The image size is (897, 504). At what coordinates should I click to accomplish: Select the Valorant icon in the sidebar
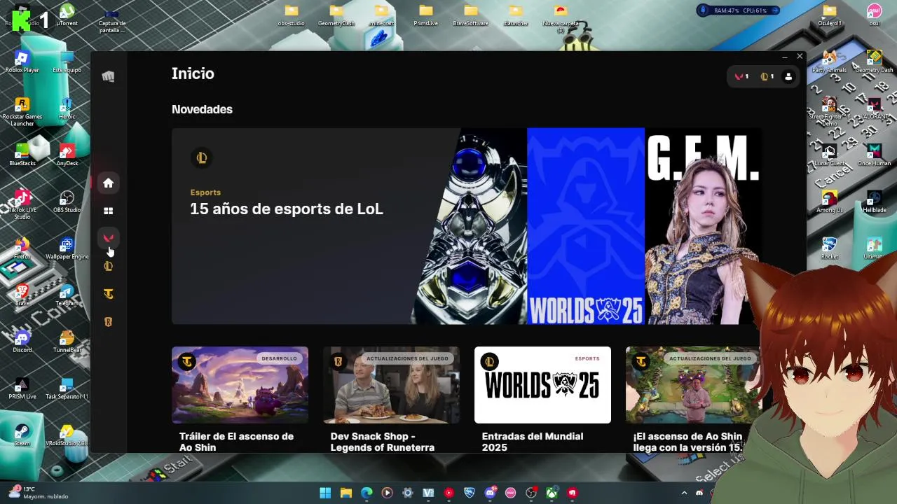[108, 238]
